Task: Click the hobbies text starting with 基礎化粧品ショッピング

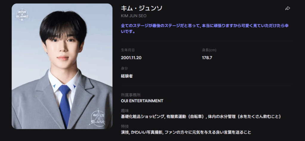Action: click(201, 117)
